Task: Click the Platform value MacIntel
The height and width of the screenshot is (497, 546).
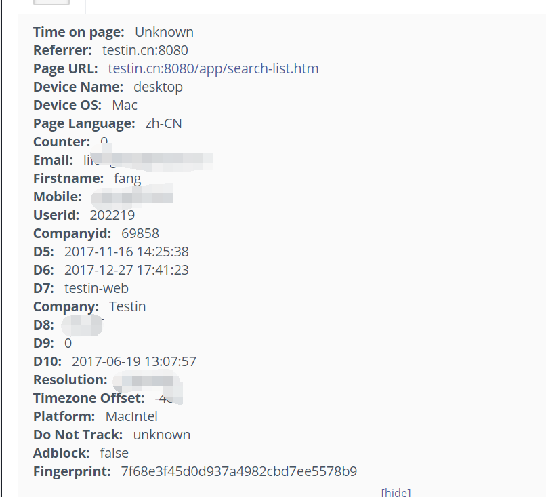Action: [131, 416]
